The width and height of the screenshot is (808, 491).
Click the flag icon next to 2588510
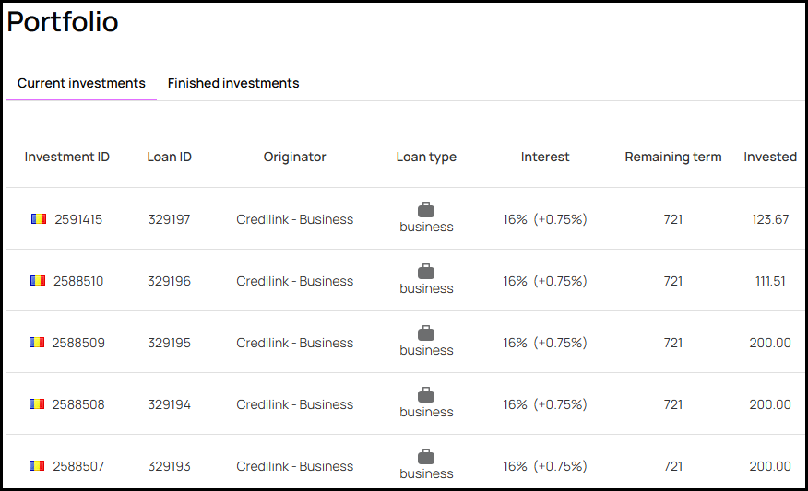point(38,281)
